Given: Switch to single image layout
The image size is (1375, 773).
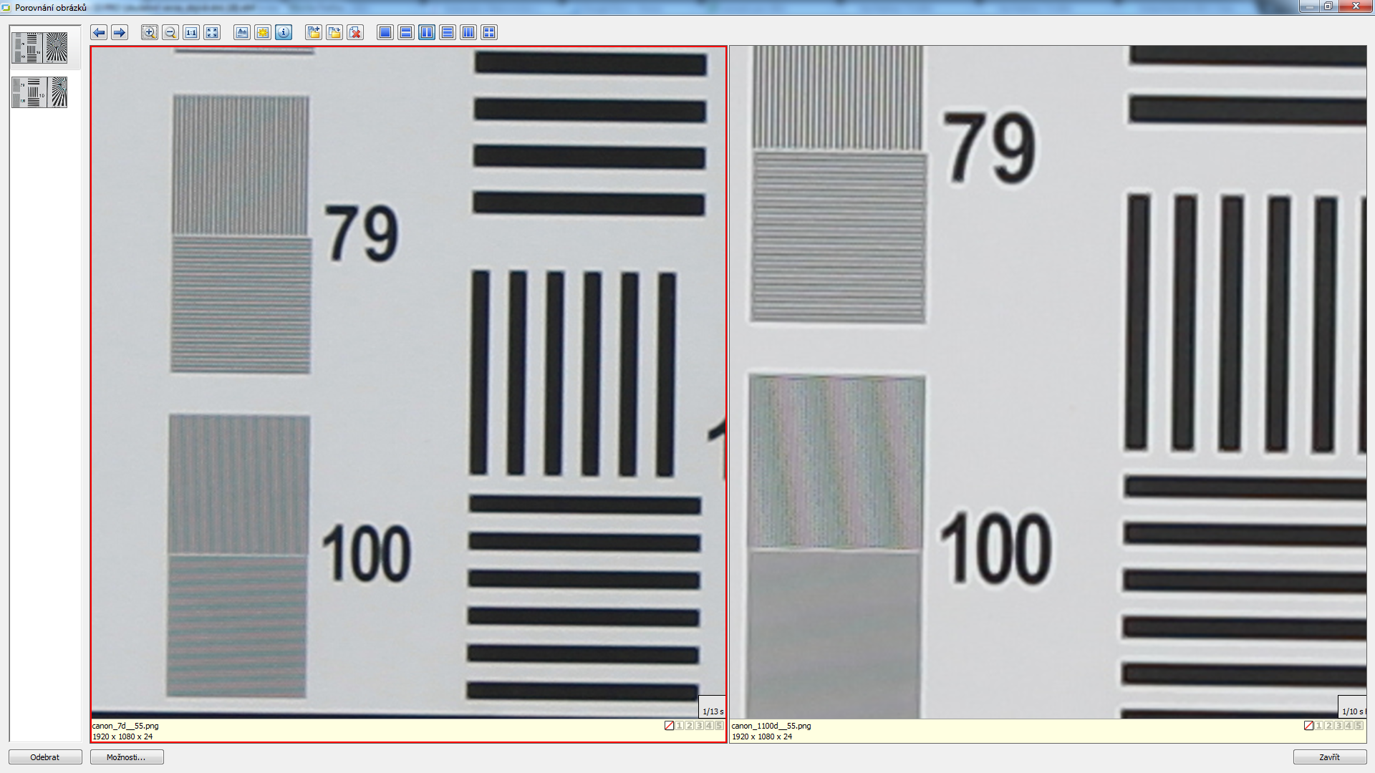Looking at the screenshot, I should click(x=385, y=32).
